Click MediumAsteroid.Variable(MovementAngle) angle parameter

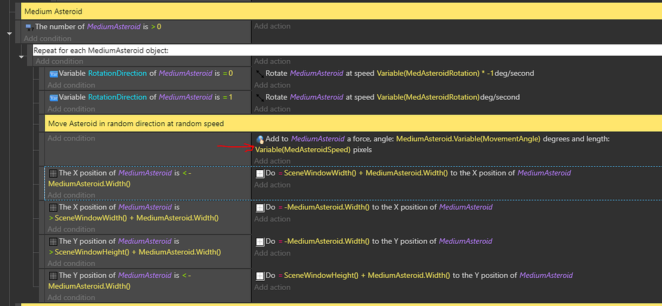[x=468, y=138]
